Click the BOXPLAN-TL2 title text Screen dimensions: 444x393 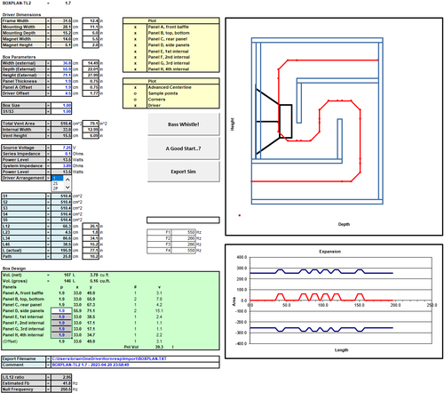pos(17,3)
